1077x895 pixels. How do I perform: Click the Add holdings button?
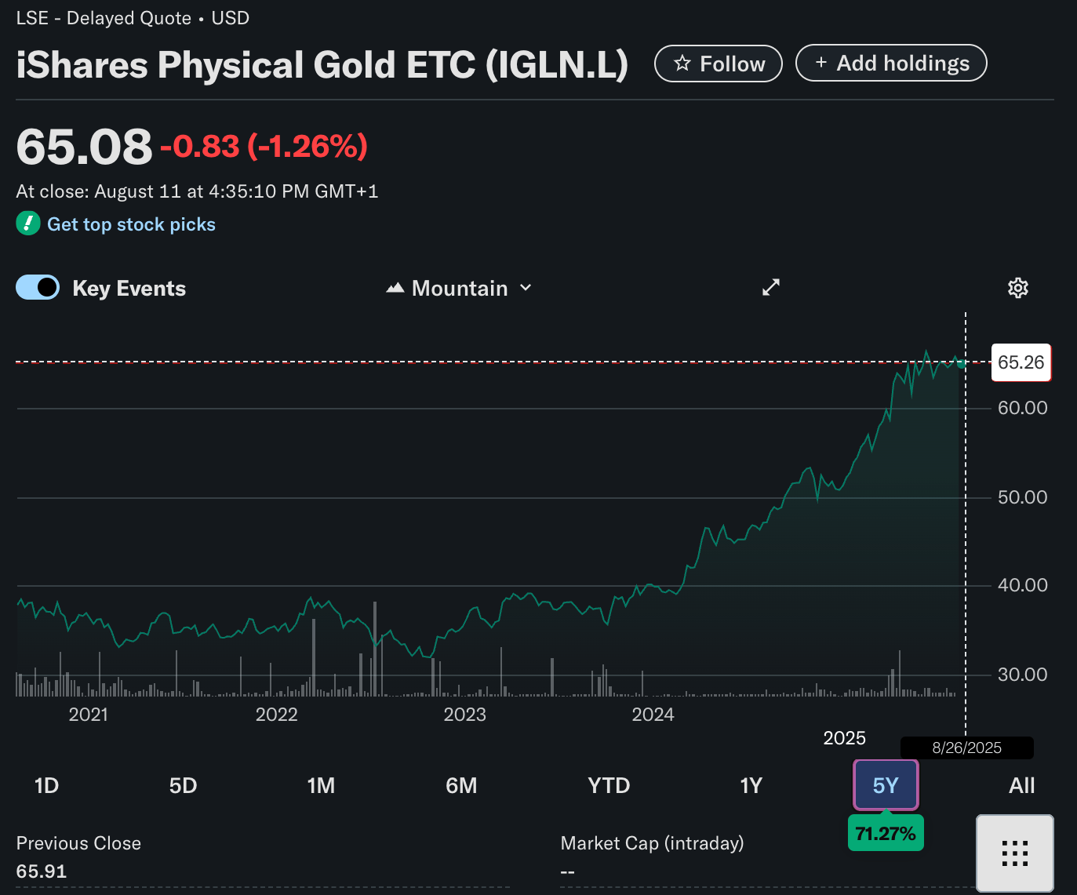pos(891,63)
